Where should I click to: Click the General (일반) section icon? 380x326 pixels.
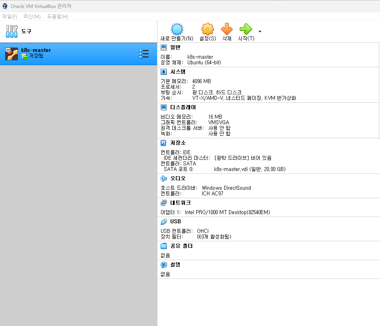164,48
